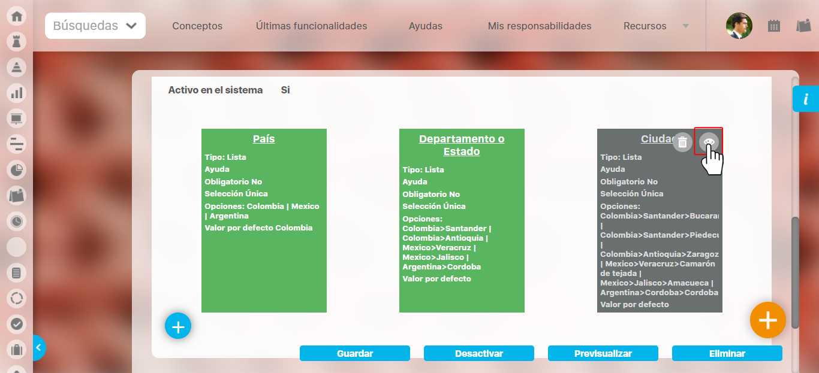Open the clock icon in sidebar
819x373 pixels.
pos(16,222)
